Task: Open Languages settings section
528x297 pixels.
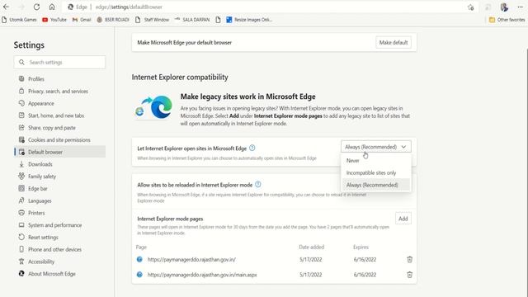Action: [x=59, y=200]
